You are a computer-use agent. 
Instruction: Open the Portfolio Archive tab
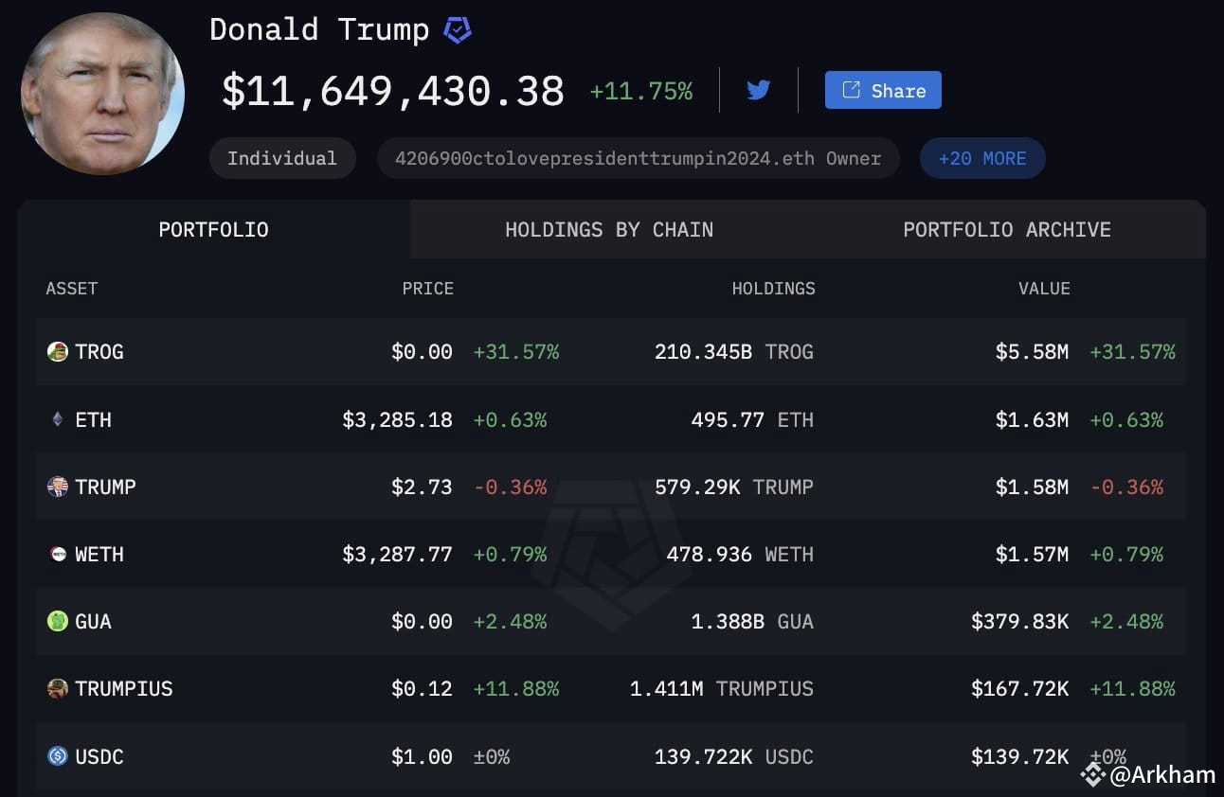1007,229
